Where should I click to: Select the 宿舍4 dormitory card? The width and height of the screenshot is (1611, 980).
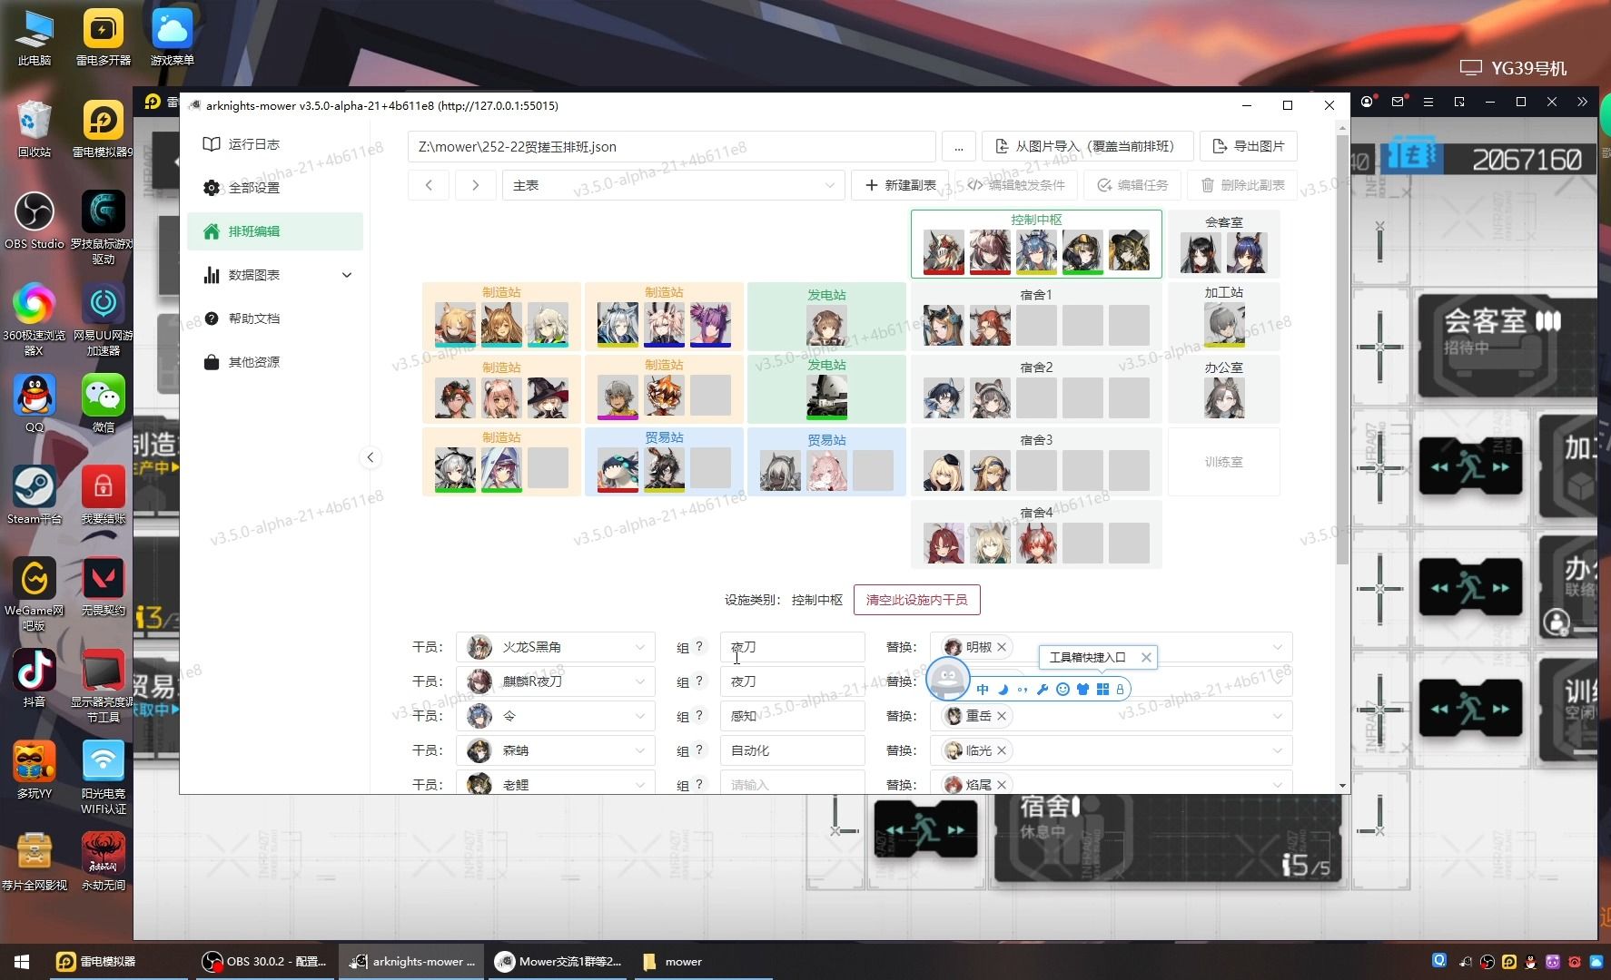tap(1036, 534)
